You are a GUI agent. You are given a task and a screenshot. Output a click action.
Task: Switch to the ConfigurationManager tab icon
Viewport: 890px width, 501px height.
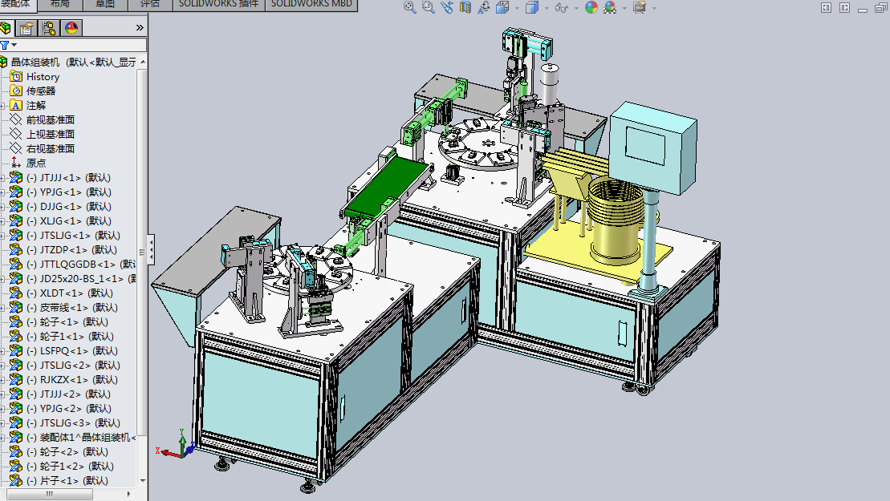tap(49, 29)
